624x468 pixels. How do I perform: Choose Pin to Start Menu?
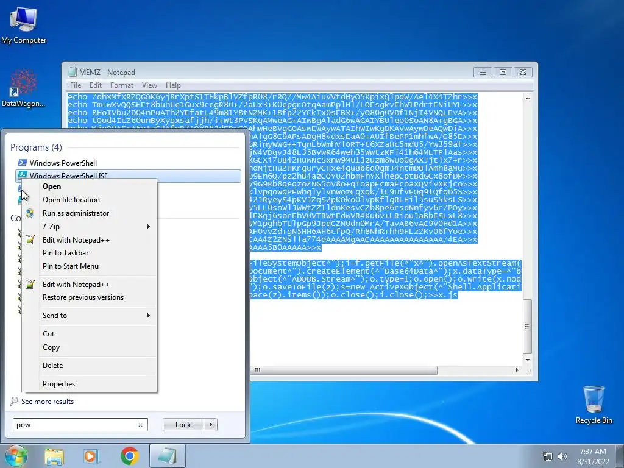point(90,266)
